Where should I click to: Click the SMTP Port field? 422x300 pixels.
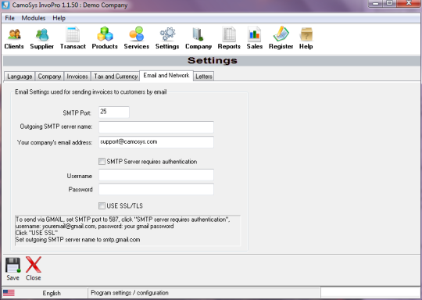(114, 112)
